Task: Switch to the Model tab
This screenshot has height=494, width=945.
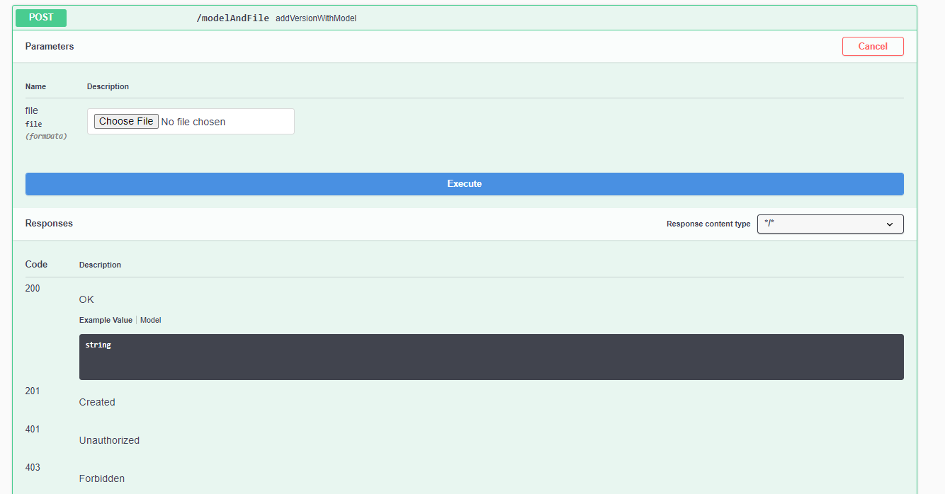Action: (151, 320)
